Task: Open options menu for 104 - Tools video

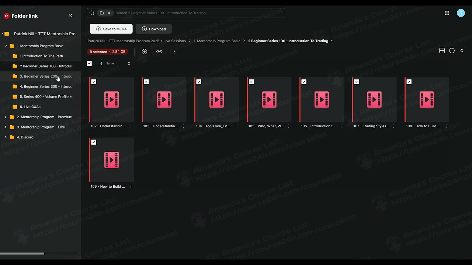Action: (x=236, y=126)
